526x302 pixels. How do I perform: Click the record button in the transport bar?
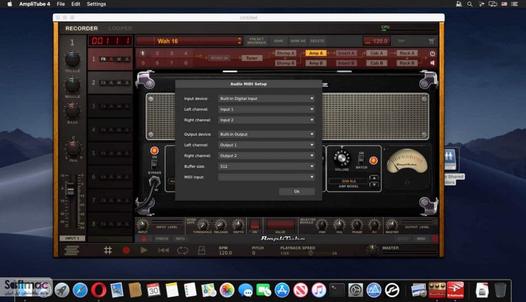pyautogui.click(x=126, y=250)
